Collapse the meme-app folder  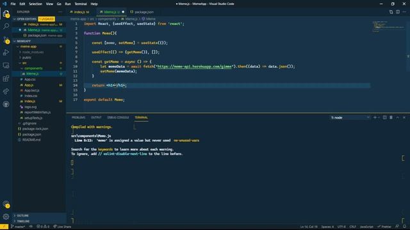[x=18, y=47]
